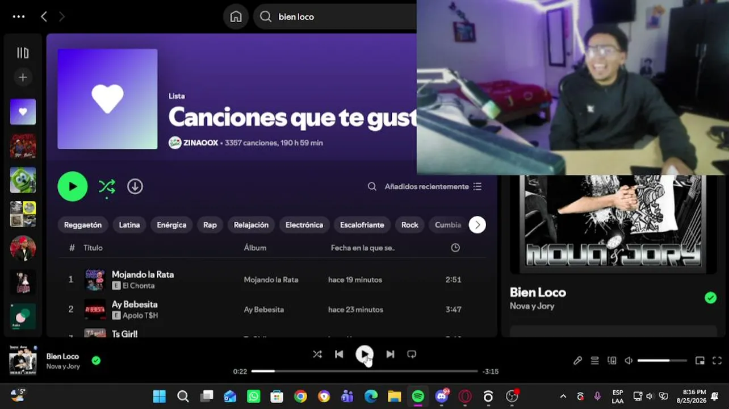Open artist Apolo T$H
The image size is (729, 409).
coord(140,316)
